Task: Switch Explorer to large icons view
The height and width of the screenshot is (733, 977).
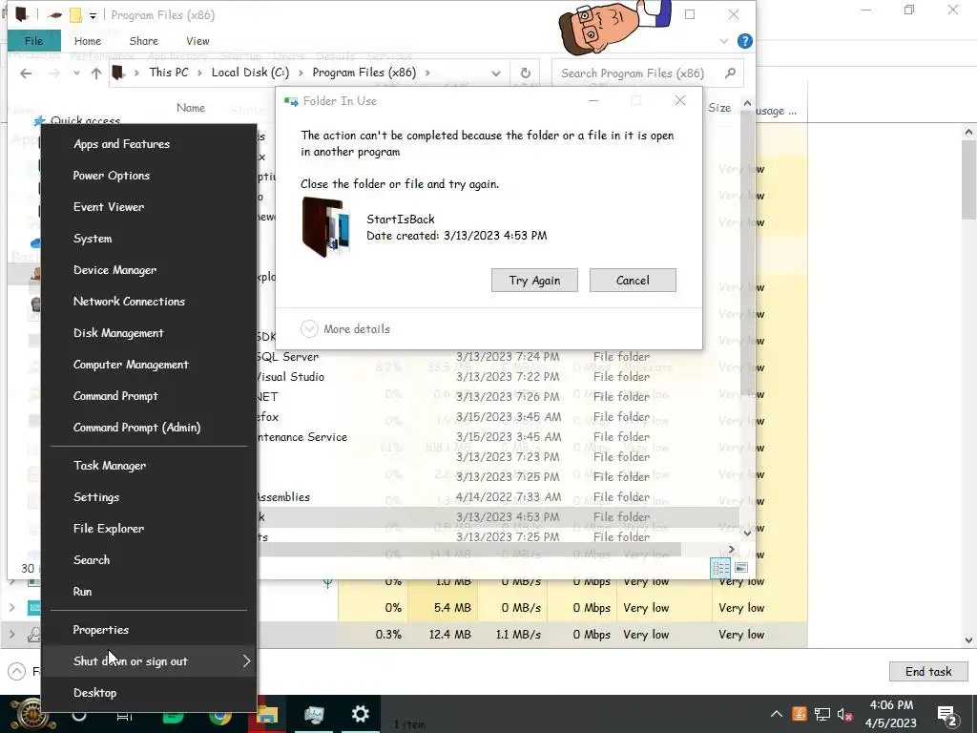Action: tap(740, 568)
